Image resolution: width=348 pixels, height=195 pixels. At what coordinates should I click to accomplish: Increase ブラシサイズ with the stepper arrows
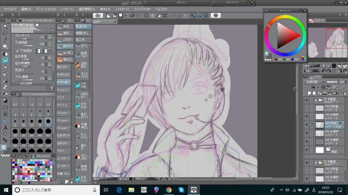pos(46,37)
